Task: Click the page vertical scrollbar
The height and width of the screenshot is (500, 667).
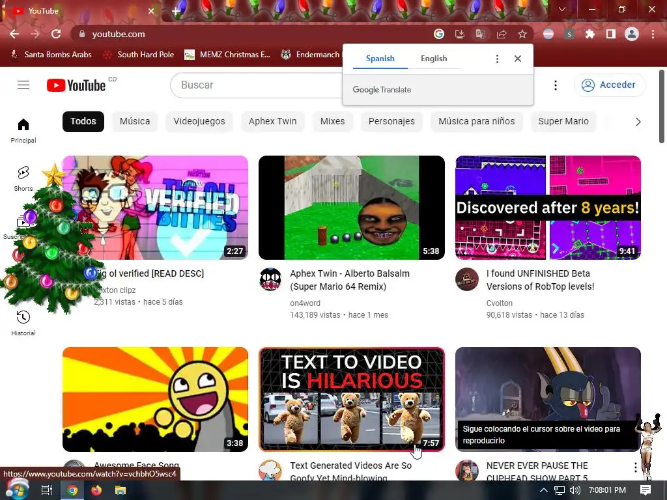Action: 662,106
